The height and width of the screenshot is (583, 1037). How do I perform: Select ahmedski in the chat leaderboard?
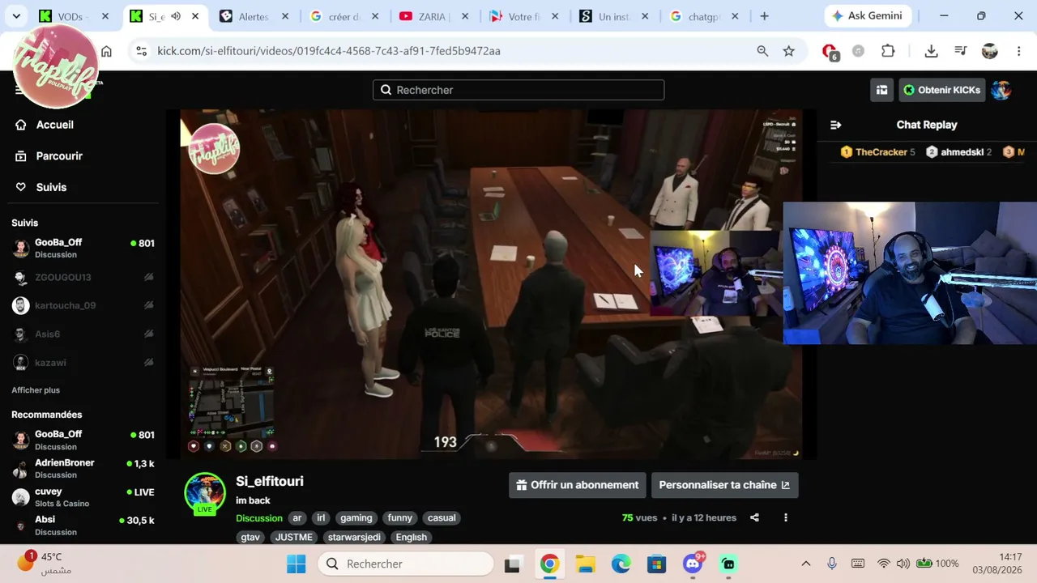pyautogui.click(x=959, y=152)
